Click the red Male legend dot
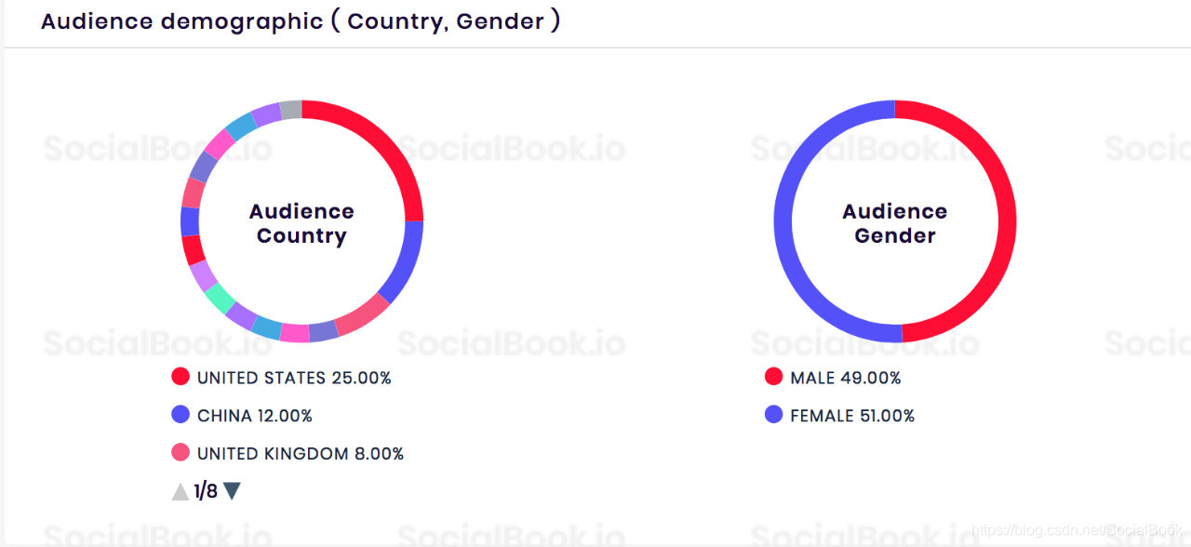1191x547 pixels. pyautogui.click(x=773, y=377)
